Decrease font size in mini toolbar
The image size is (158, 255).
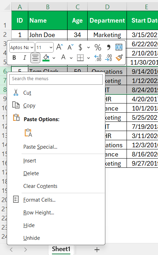[70, 47]
